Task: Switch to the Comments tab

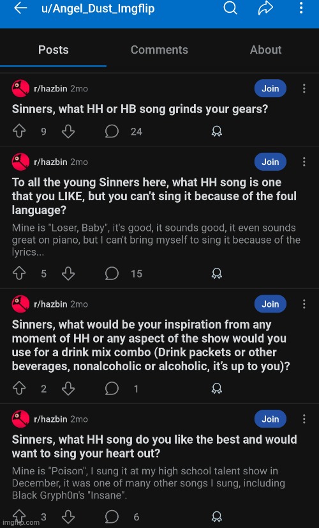Action: (x=159, y=50)
